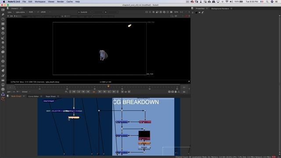Open the viewer zoom percentage dropdown

[x=177, y=12]
